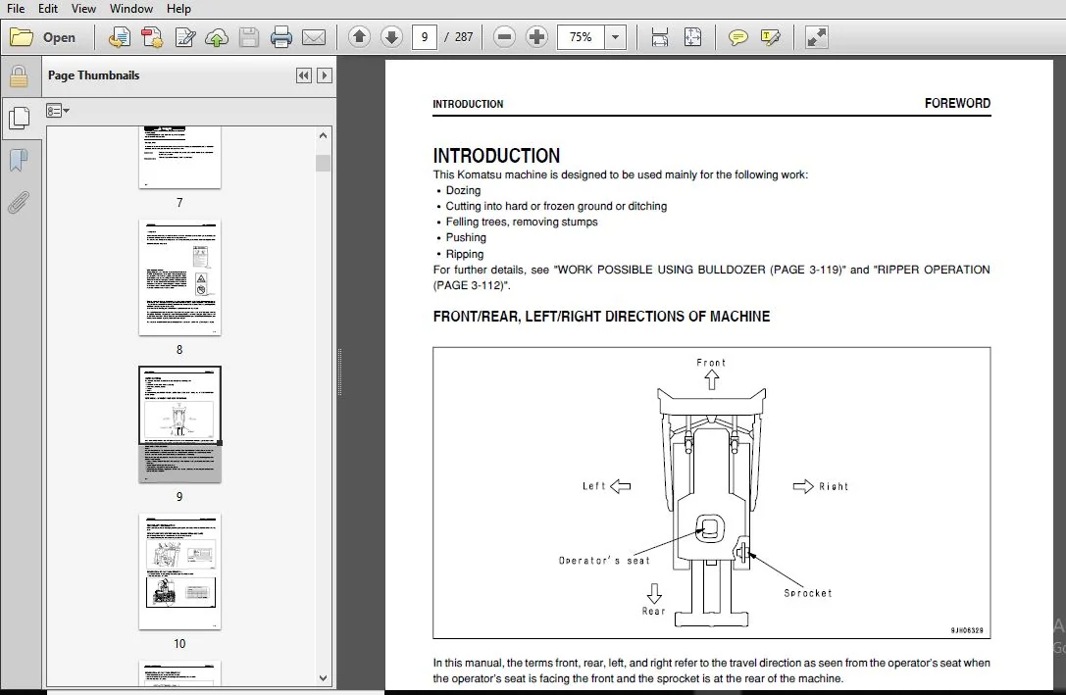Image resolution: width=1066 pixels, height=695 pixels.
Task: Click the 75% zoom value field
Action: tap(581, 36)
